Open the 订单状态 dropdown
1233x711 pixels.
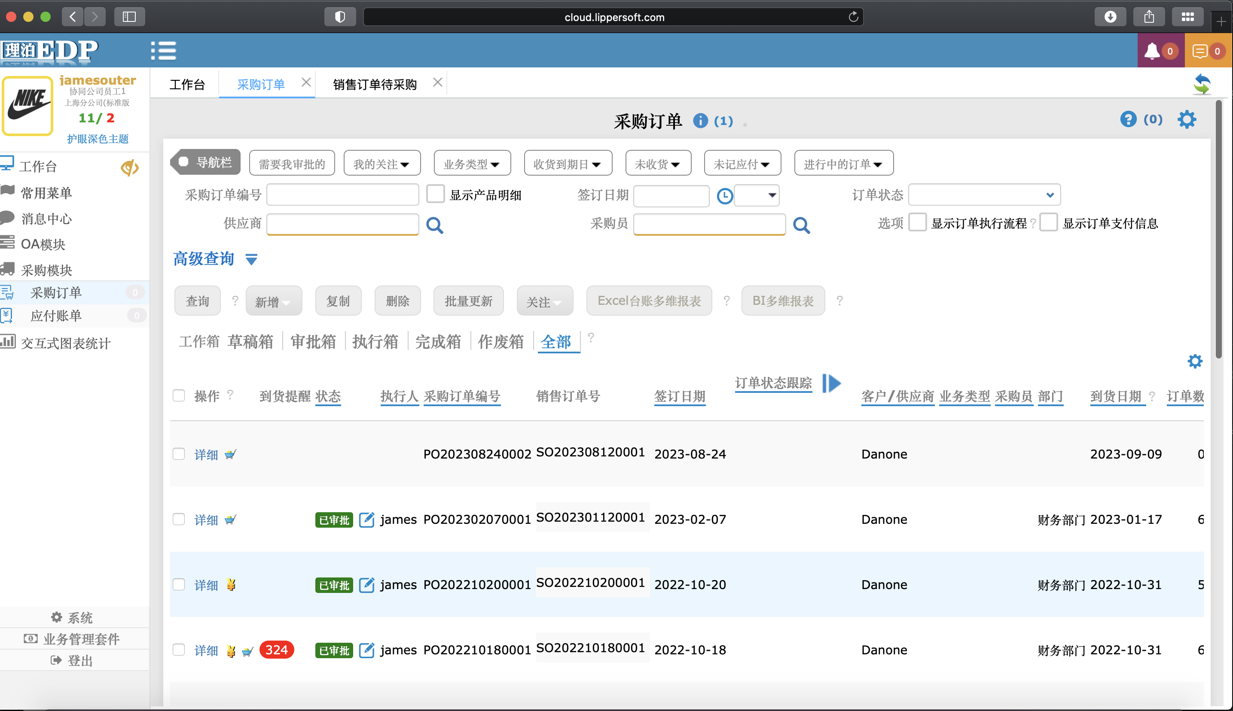[984, 195]
